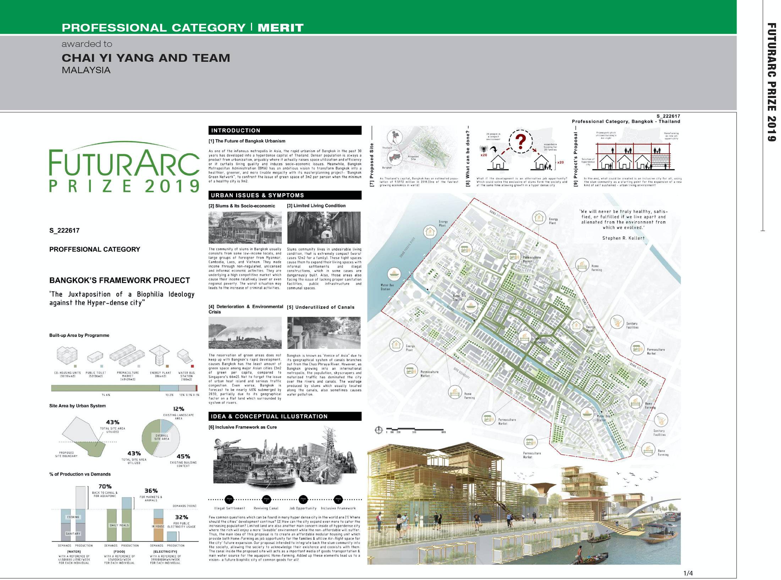This screenshot has width=781, height=580.
Task: Click the URBAN ISSUES & SYMPTOMS section header
Action: click(x=285, y=195)
